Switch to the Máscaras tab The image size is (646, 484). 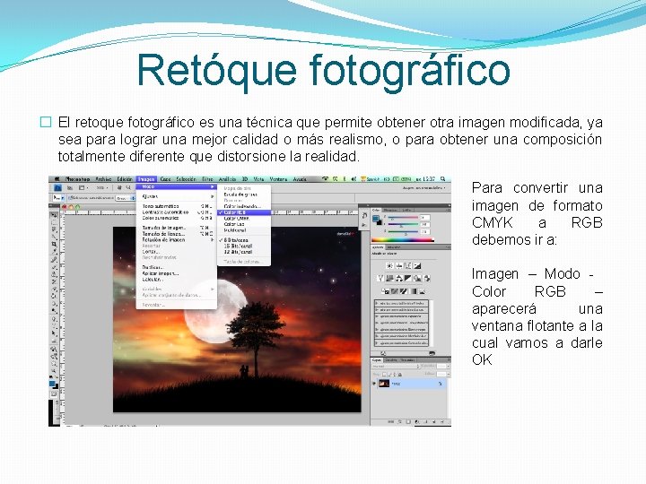(x=394, y=247)
